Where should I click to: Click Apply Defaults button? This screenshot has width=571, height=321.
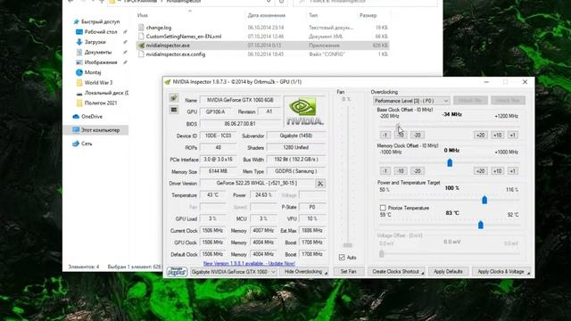(448, 271)
